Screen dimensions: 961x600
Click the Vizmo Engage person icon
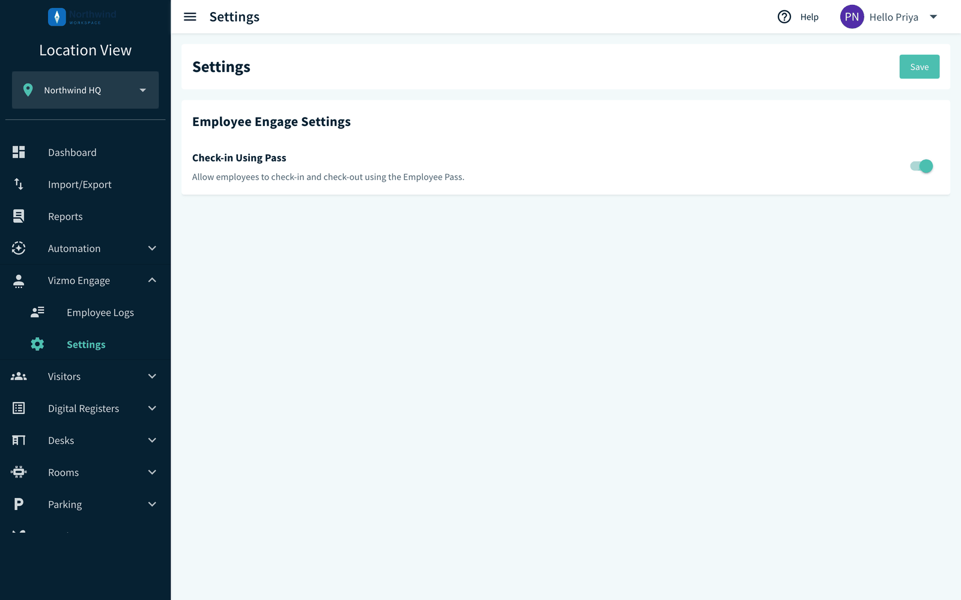(19, 280)
